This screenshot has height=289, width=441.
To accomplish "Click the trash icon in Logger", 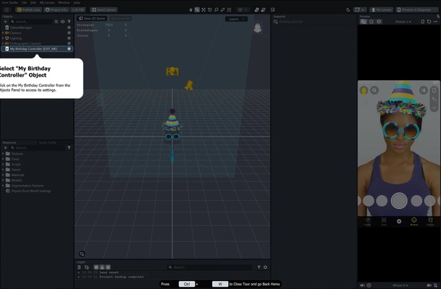I will (x=80, y=267).
